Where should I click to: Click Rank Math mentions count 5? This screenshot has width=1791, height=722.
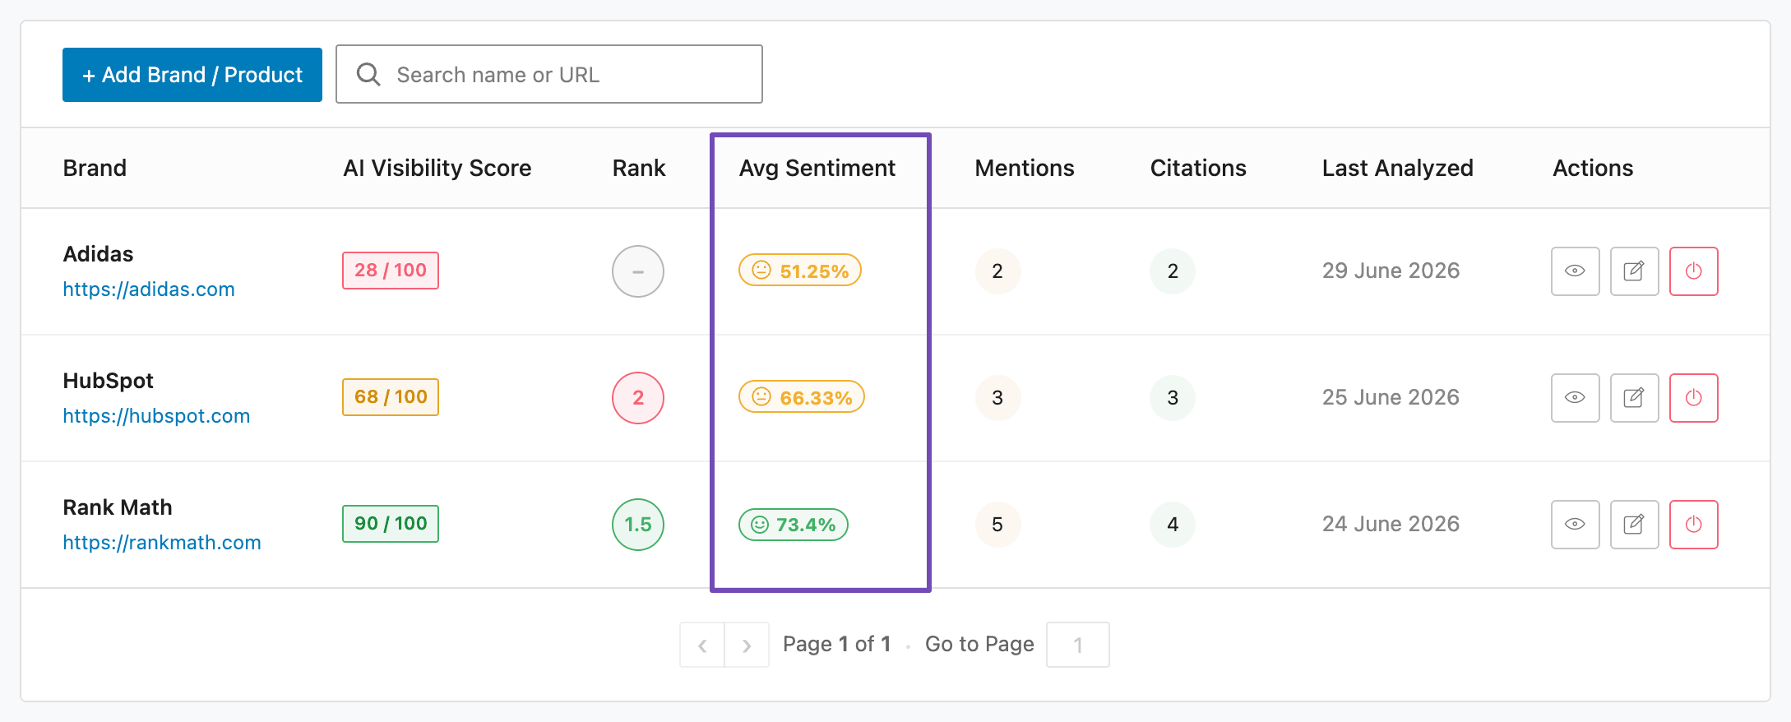coord(997,525)
